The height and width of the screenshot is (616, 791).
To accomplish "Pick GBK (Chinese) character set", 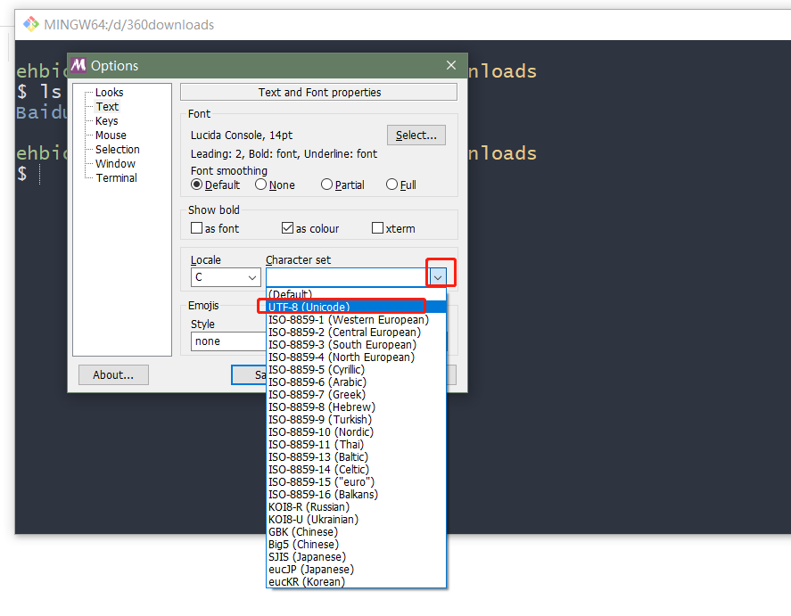I will point(303,531).
